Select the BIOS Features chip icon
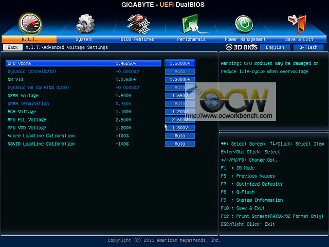Screen dimensions: 329x247 tap(138, 24)
